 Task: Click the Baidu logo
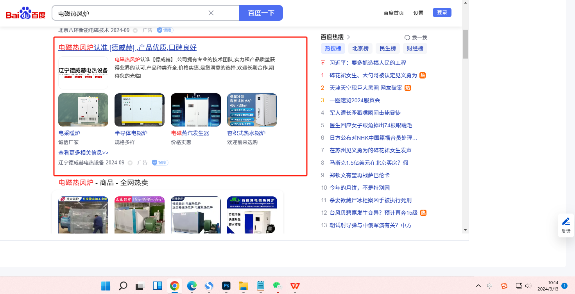[x=25, y=13]
